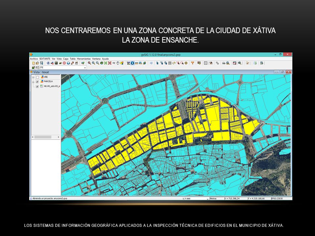Open the ITE layer combo box
Viewport: 315px width, 236px height.
pos(63,68)
